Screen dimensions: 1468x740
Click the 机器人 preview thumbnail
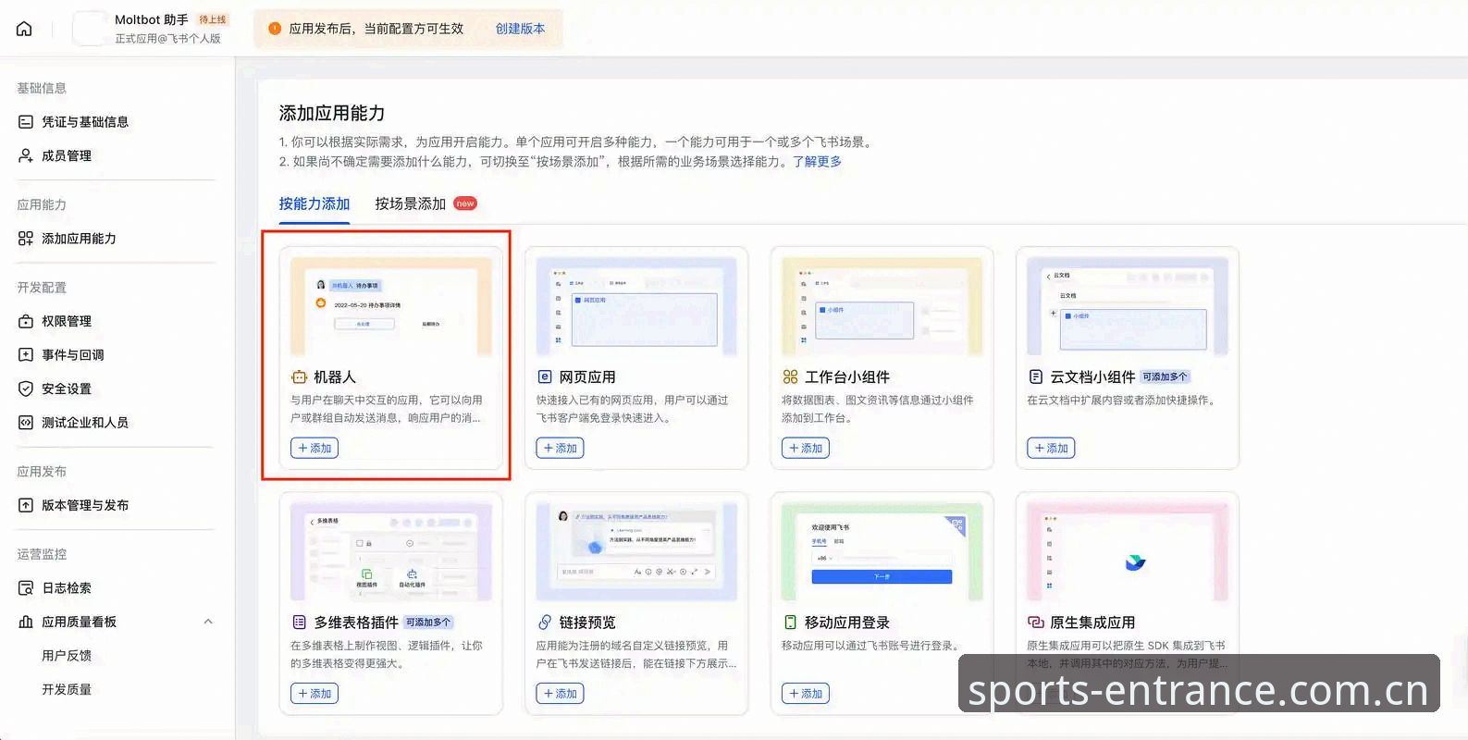pyautogui.click(x=391, y=306)
